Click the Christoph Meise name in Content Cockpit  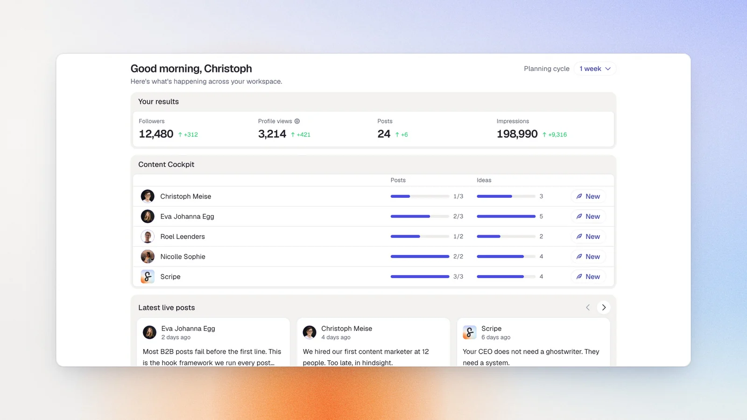click(x=186, y=196)
